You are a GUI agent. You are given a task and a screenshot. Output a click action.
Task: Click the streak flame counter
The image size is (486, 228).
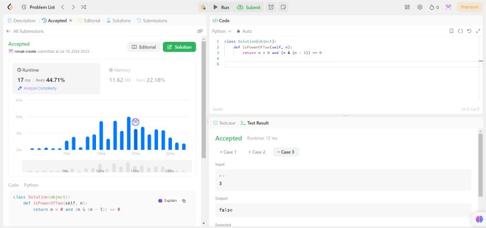coord(434,7)
